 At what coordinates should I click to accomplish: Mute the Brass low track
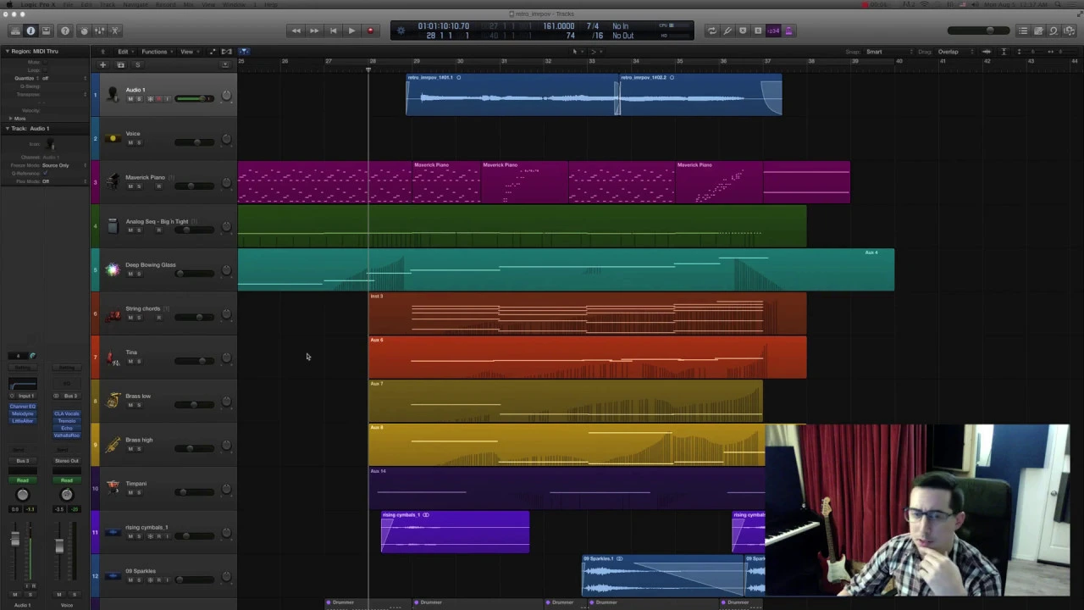130,405
